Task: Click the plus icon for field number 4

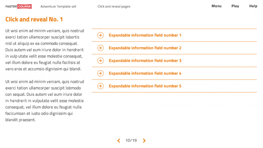Action: 100,73
